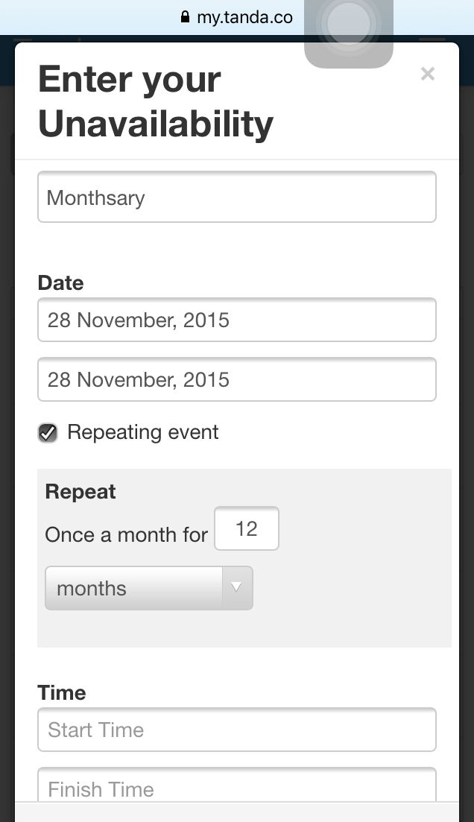Open the second date field picker
The width and height of the screenshot is (474, 822).
click(x=237, y=379)
